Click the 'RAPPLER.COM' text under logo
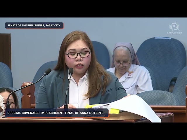 (174, 33)
